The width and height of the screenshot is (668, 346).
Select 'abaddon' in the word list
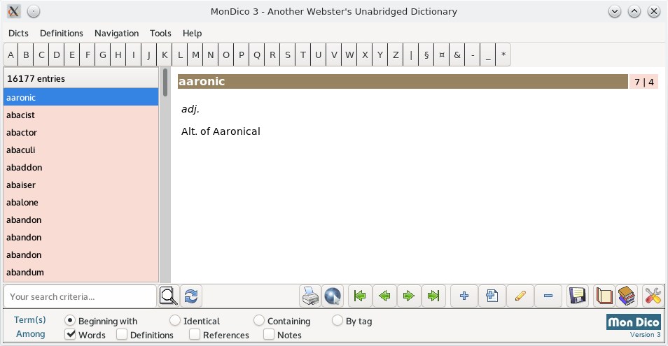81,167
